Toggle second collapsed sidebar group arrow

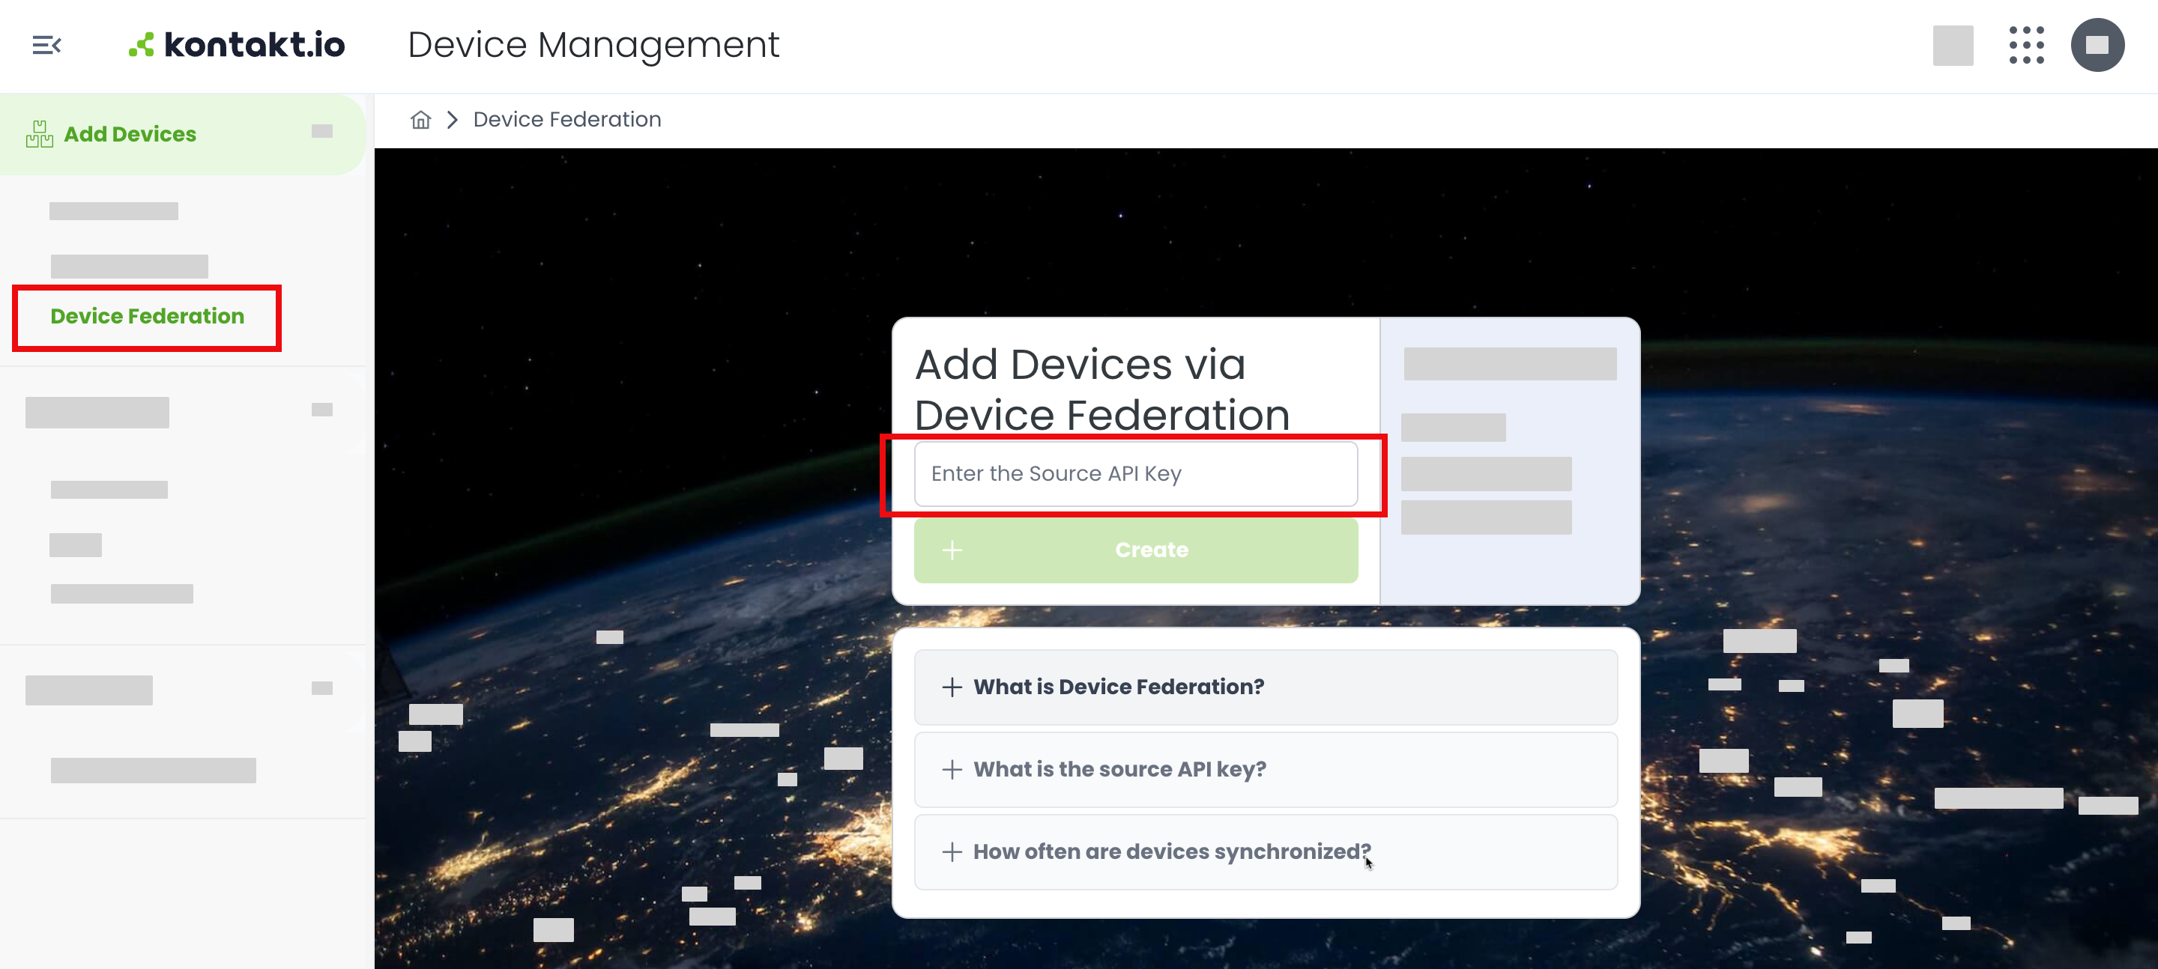click(321, 410)
